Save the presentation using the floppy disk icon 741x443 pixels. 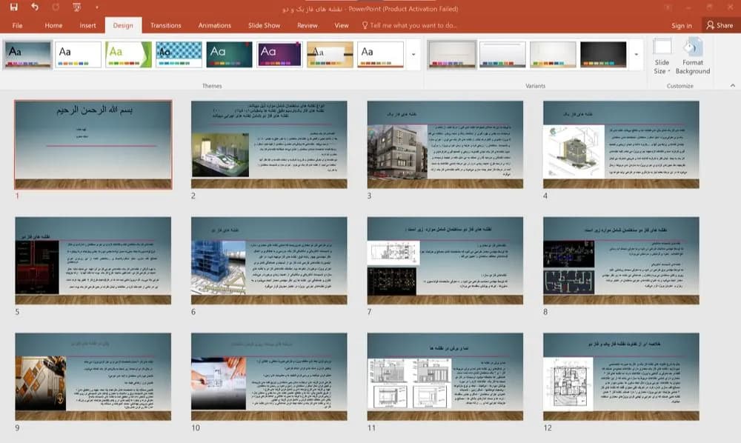13,7
